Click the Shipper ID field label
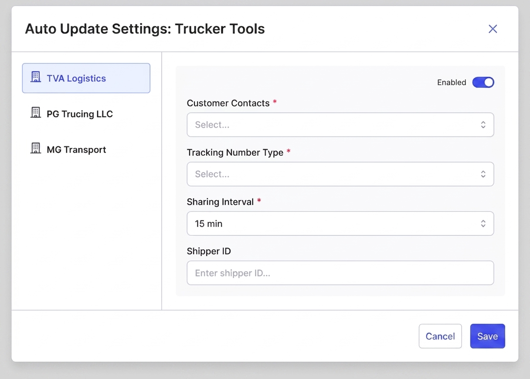530x379 pixels. coord(209,252)
